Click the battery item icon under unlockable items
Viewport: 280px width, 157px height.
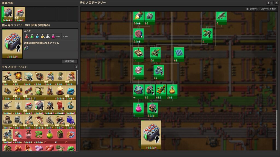tap(26, 48)
